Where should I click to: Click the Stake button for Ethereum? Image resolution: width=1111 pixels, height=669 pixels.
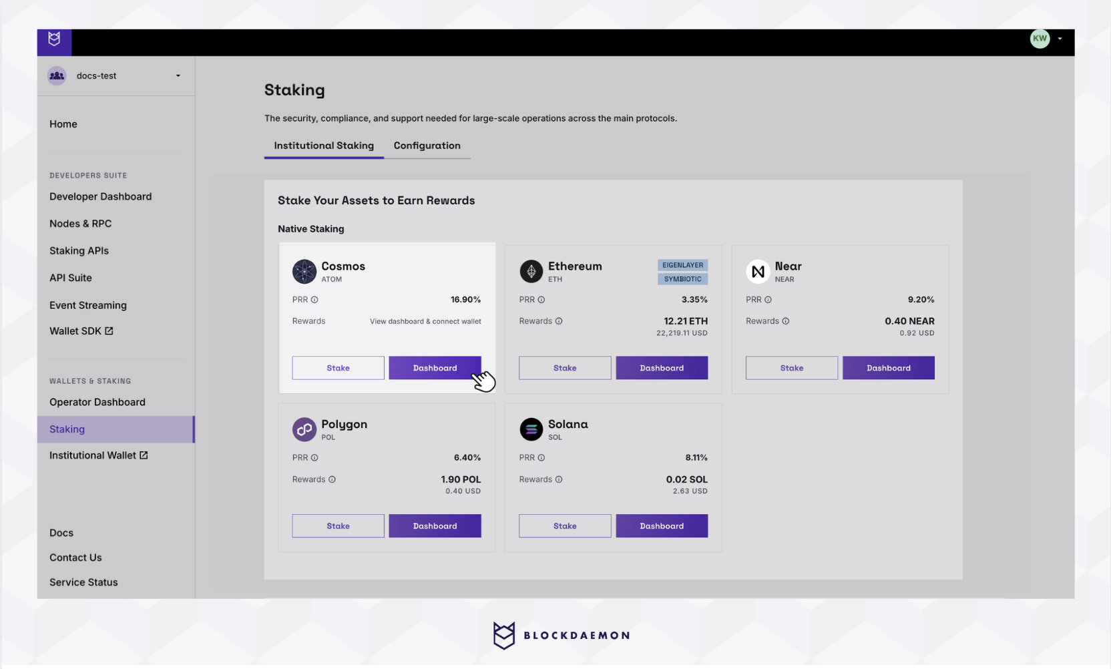tap(565, 368)
